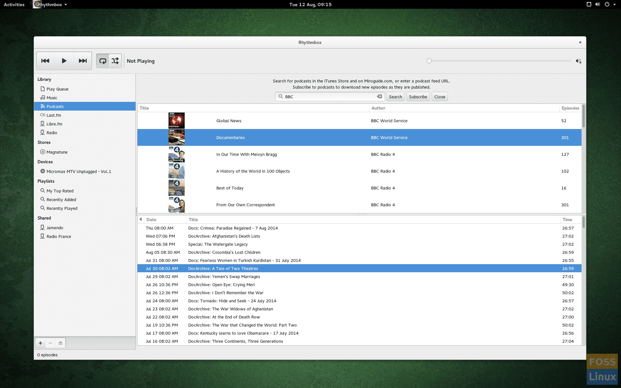This screenshot has height=388, width=621.
Task: Select Music in the Library sidebar
Action: (85, 98)
